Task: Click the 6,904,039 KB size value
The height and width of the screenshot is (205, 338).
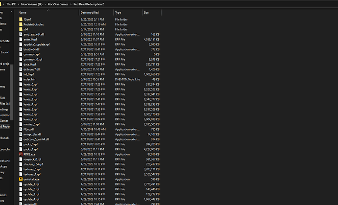Action: click(x=151, y=119)
